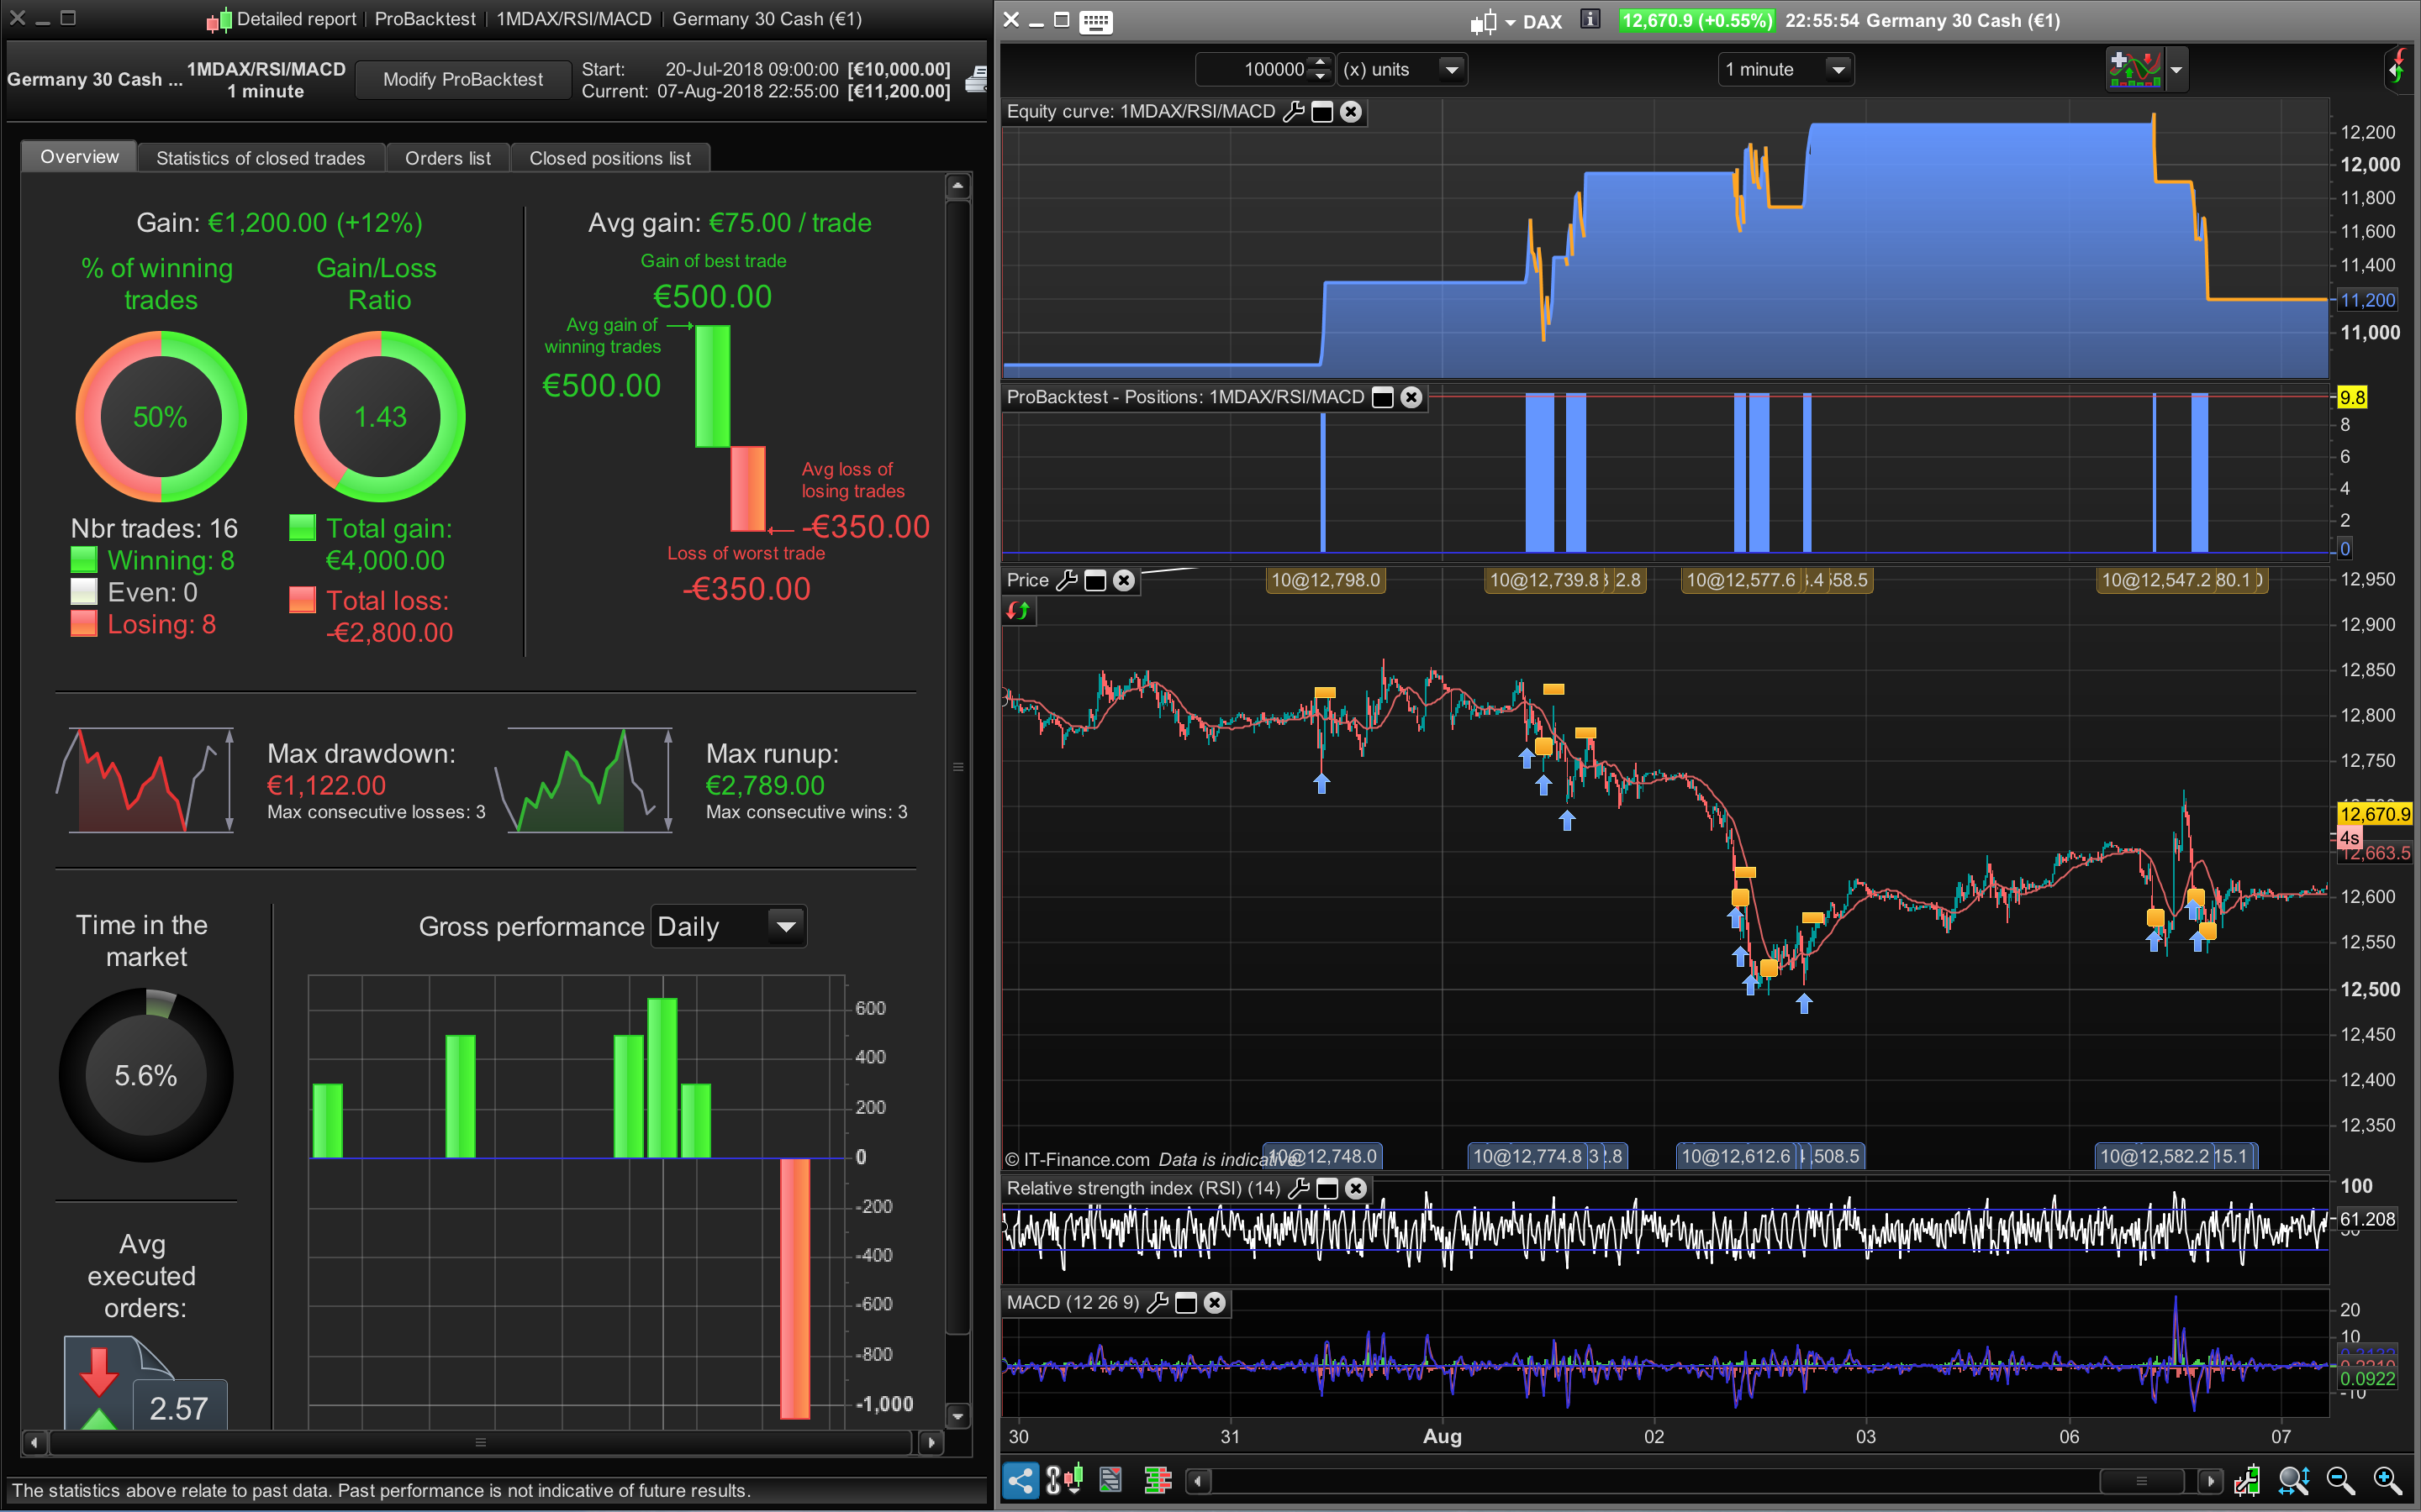Click the chart horizontal scrollbar handle
2421x1512 pixels.
pos(2141,1480)
